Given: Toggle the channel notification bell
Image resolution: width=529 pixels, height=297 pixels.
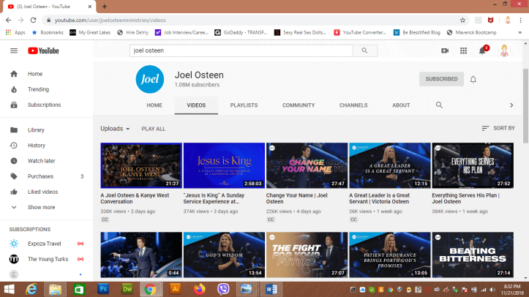Looking at the screenshot, I should coord(473,79).
